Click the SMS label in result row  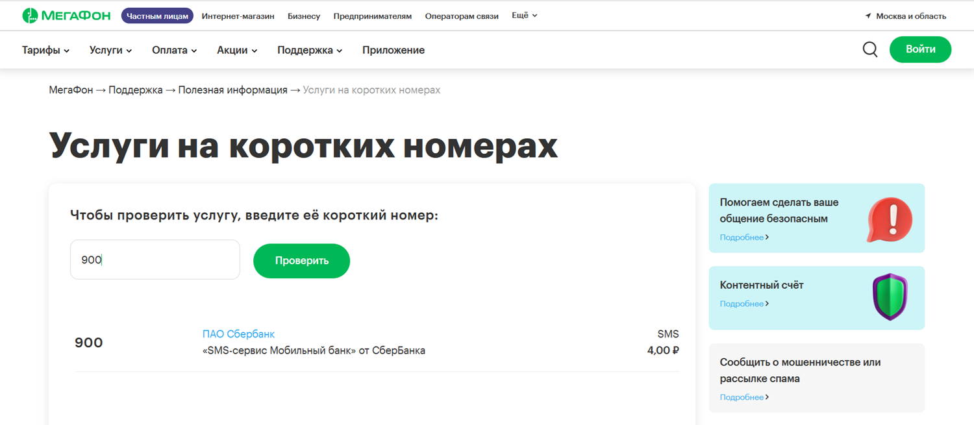668,334
